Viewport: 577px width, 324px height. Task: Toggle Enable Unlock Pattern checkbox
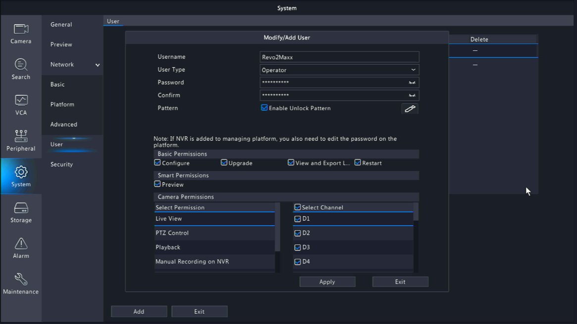click(x=264, y=108)
